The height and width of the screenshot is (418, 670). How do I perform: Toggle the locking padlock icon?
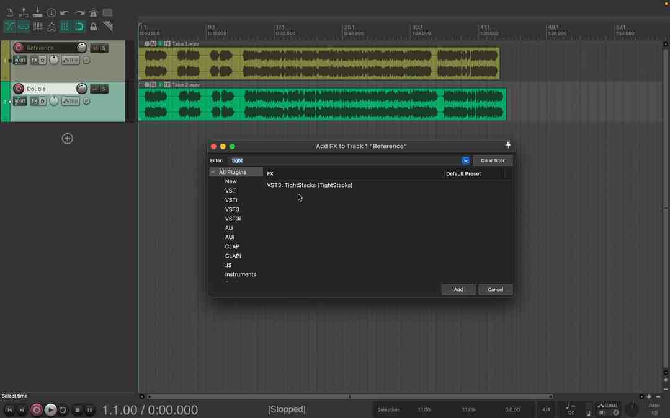coord(93,27)
